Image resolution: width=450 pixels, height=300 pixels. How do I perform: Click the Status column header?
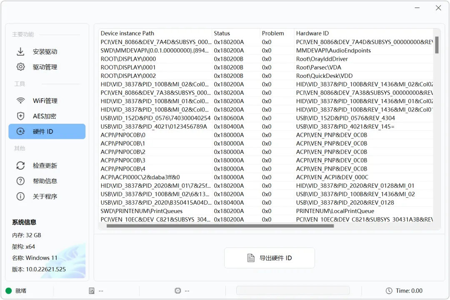tap(222, 33)
